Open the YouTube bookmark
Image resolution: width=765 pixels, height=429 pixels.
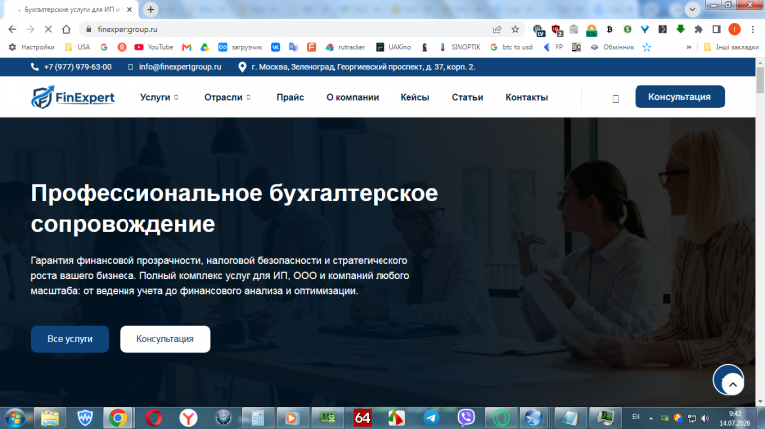pos(154,47)
